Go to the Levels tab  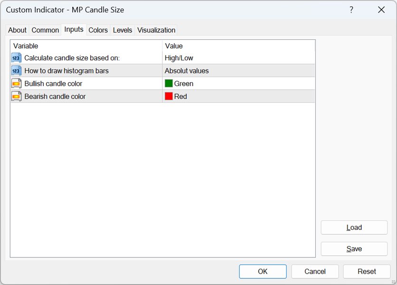pyautogui.click(x=123, y=30)
